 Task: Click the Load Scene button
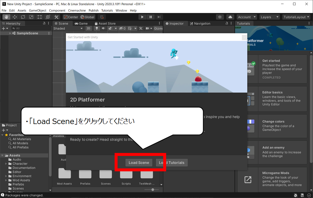[139, 163]
